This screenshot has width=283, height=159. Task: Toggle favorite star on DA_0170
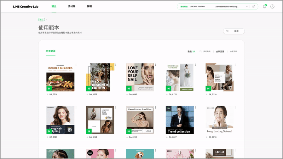[x=167, y=94]
